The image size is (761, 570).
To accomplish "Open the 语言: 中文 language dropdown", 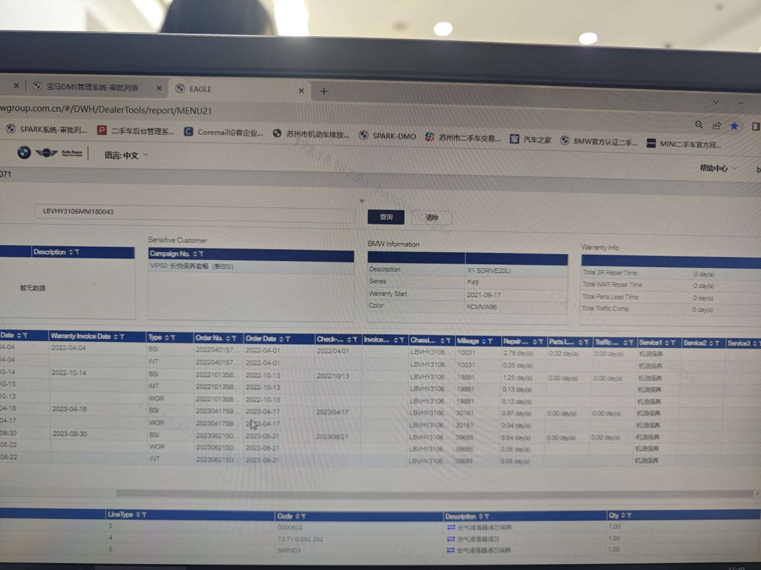I will pos(126,155).
